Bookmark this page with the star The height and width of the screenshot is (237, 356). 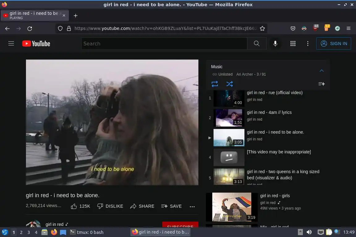tap(262, 29)
